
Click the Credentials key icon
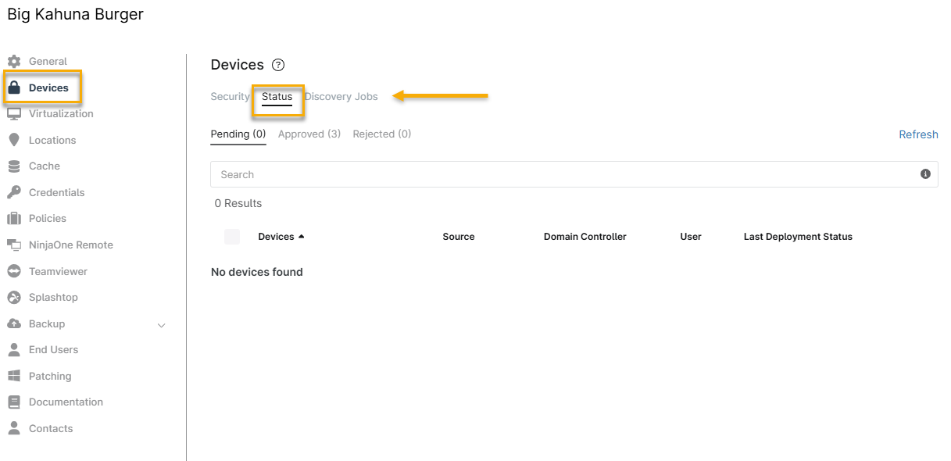(13, 192)
